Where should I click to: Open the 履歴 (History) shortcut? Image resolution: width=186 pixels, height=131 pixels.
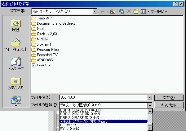[x=15, y=26]
